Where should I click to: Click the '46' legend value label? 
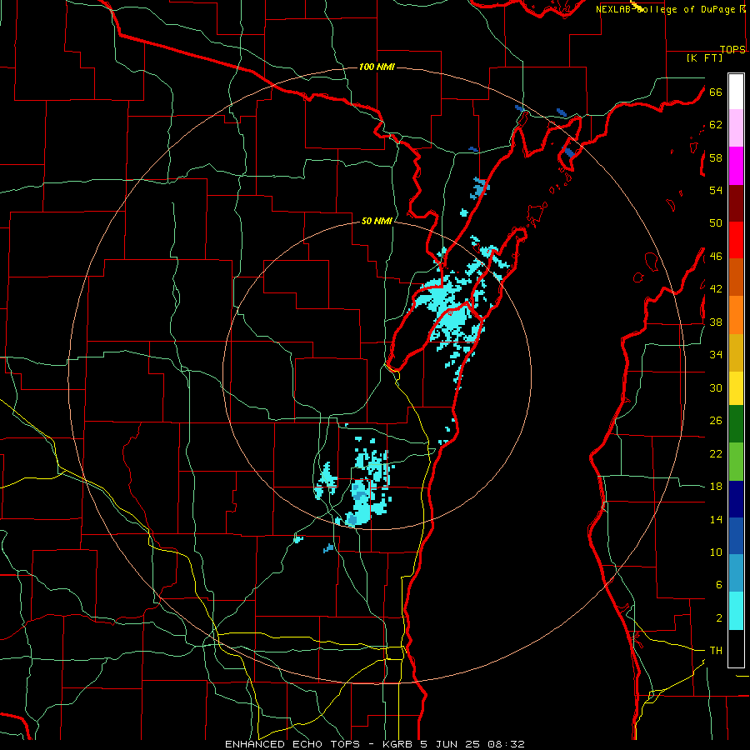[x=716, y=256]
